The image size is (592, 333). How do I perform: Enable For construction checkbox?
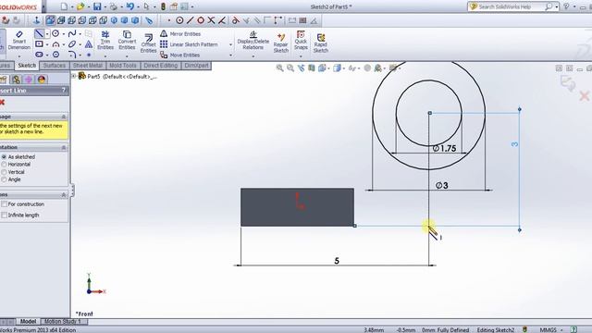pyautogui.click(x=4, y=203)
